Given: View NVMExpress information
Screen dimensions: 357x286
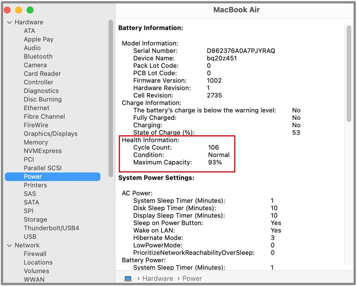Looking at the screenshot, I should (x=43, y=151).
